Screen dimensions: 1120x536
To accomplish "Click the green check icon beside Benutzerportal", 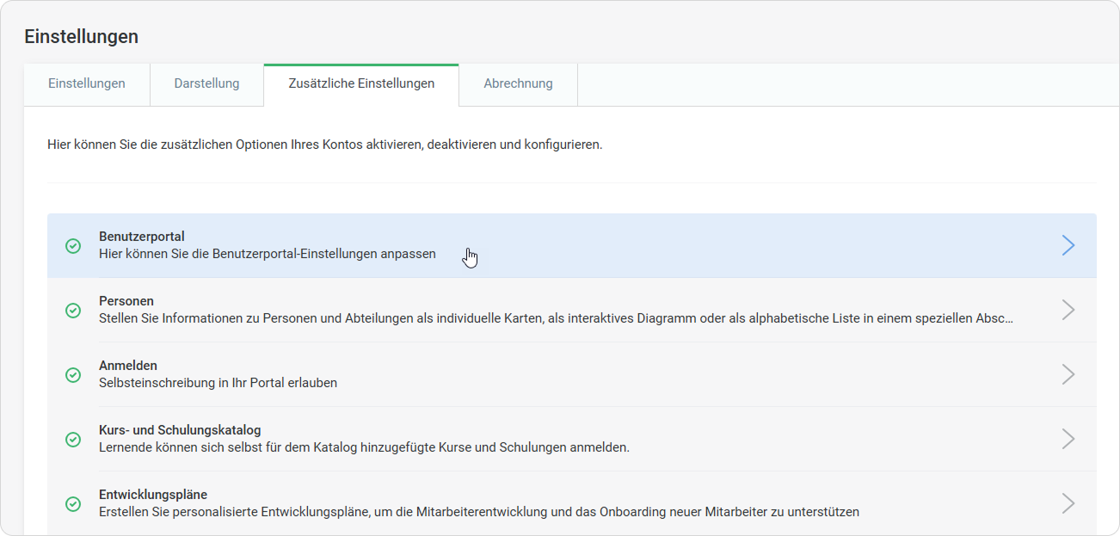I will pyautogui.click(x=73, y=246).
